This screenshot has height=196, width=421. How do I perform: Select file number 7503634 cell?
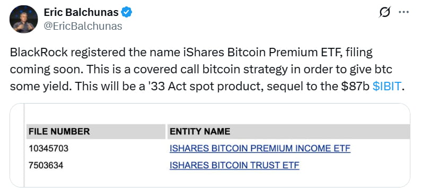[46, 165]
